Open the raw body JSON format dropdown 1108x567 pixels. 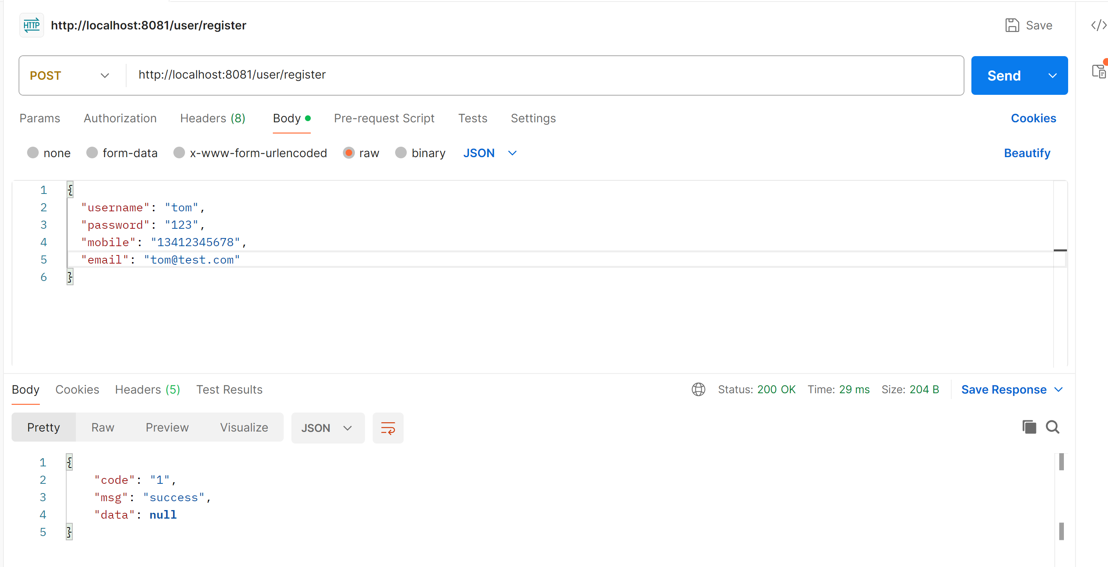click(490, 153)
